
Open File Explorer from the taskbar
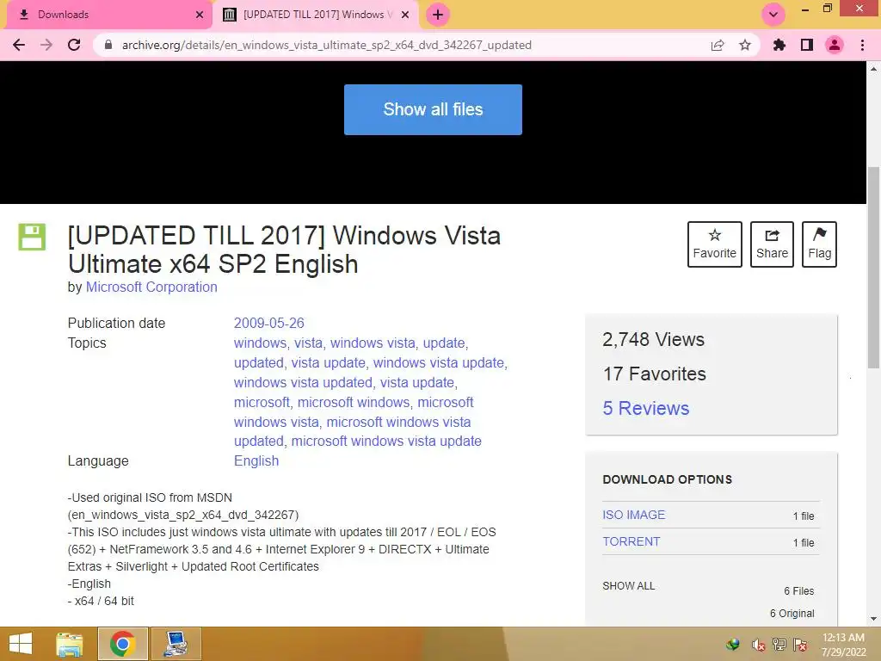coord(70,644)
